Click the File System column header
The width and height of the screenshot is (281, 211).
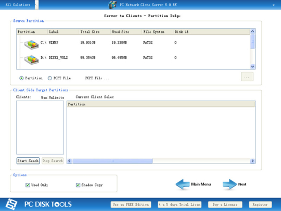157,32
